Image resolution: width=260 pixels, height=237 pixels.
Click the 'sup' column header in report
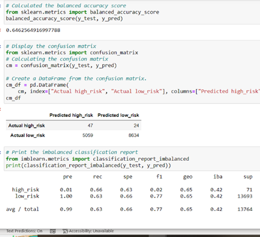pyautogui.click(x=248, y=177)
